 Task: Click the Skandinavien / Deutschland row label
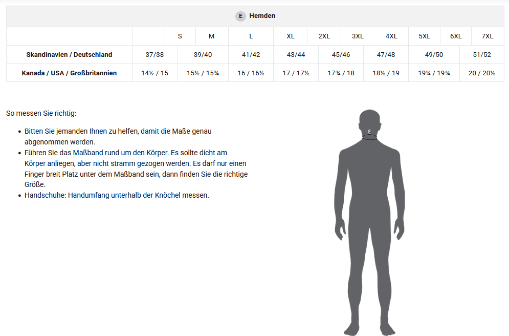click(69, 55)
